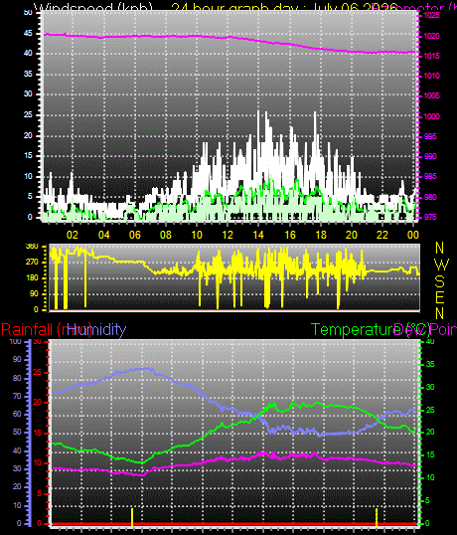This screenshot has width=457, height=535.
Task: Click the 60 value on humidity axis
Action: (17, 414)
